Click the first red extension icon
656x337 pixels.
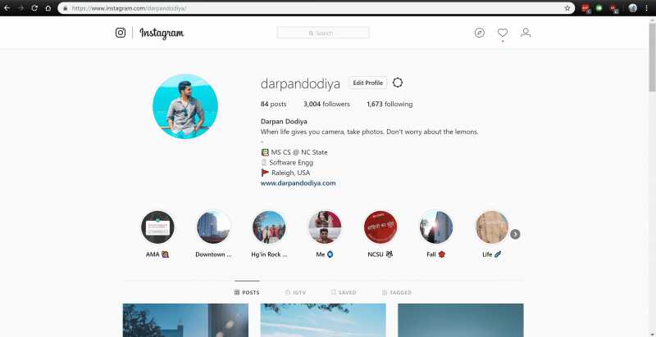(585, 8)
